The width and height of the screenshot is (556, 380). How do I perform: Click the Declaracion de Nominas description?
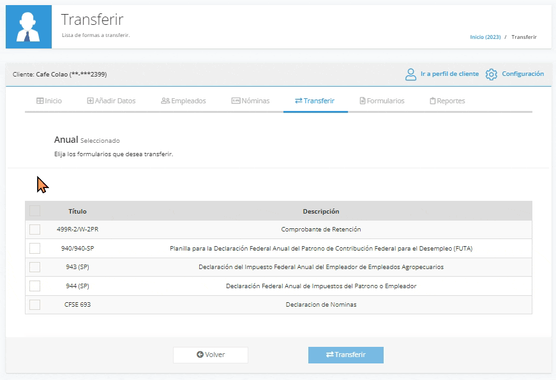pos(321,305)
